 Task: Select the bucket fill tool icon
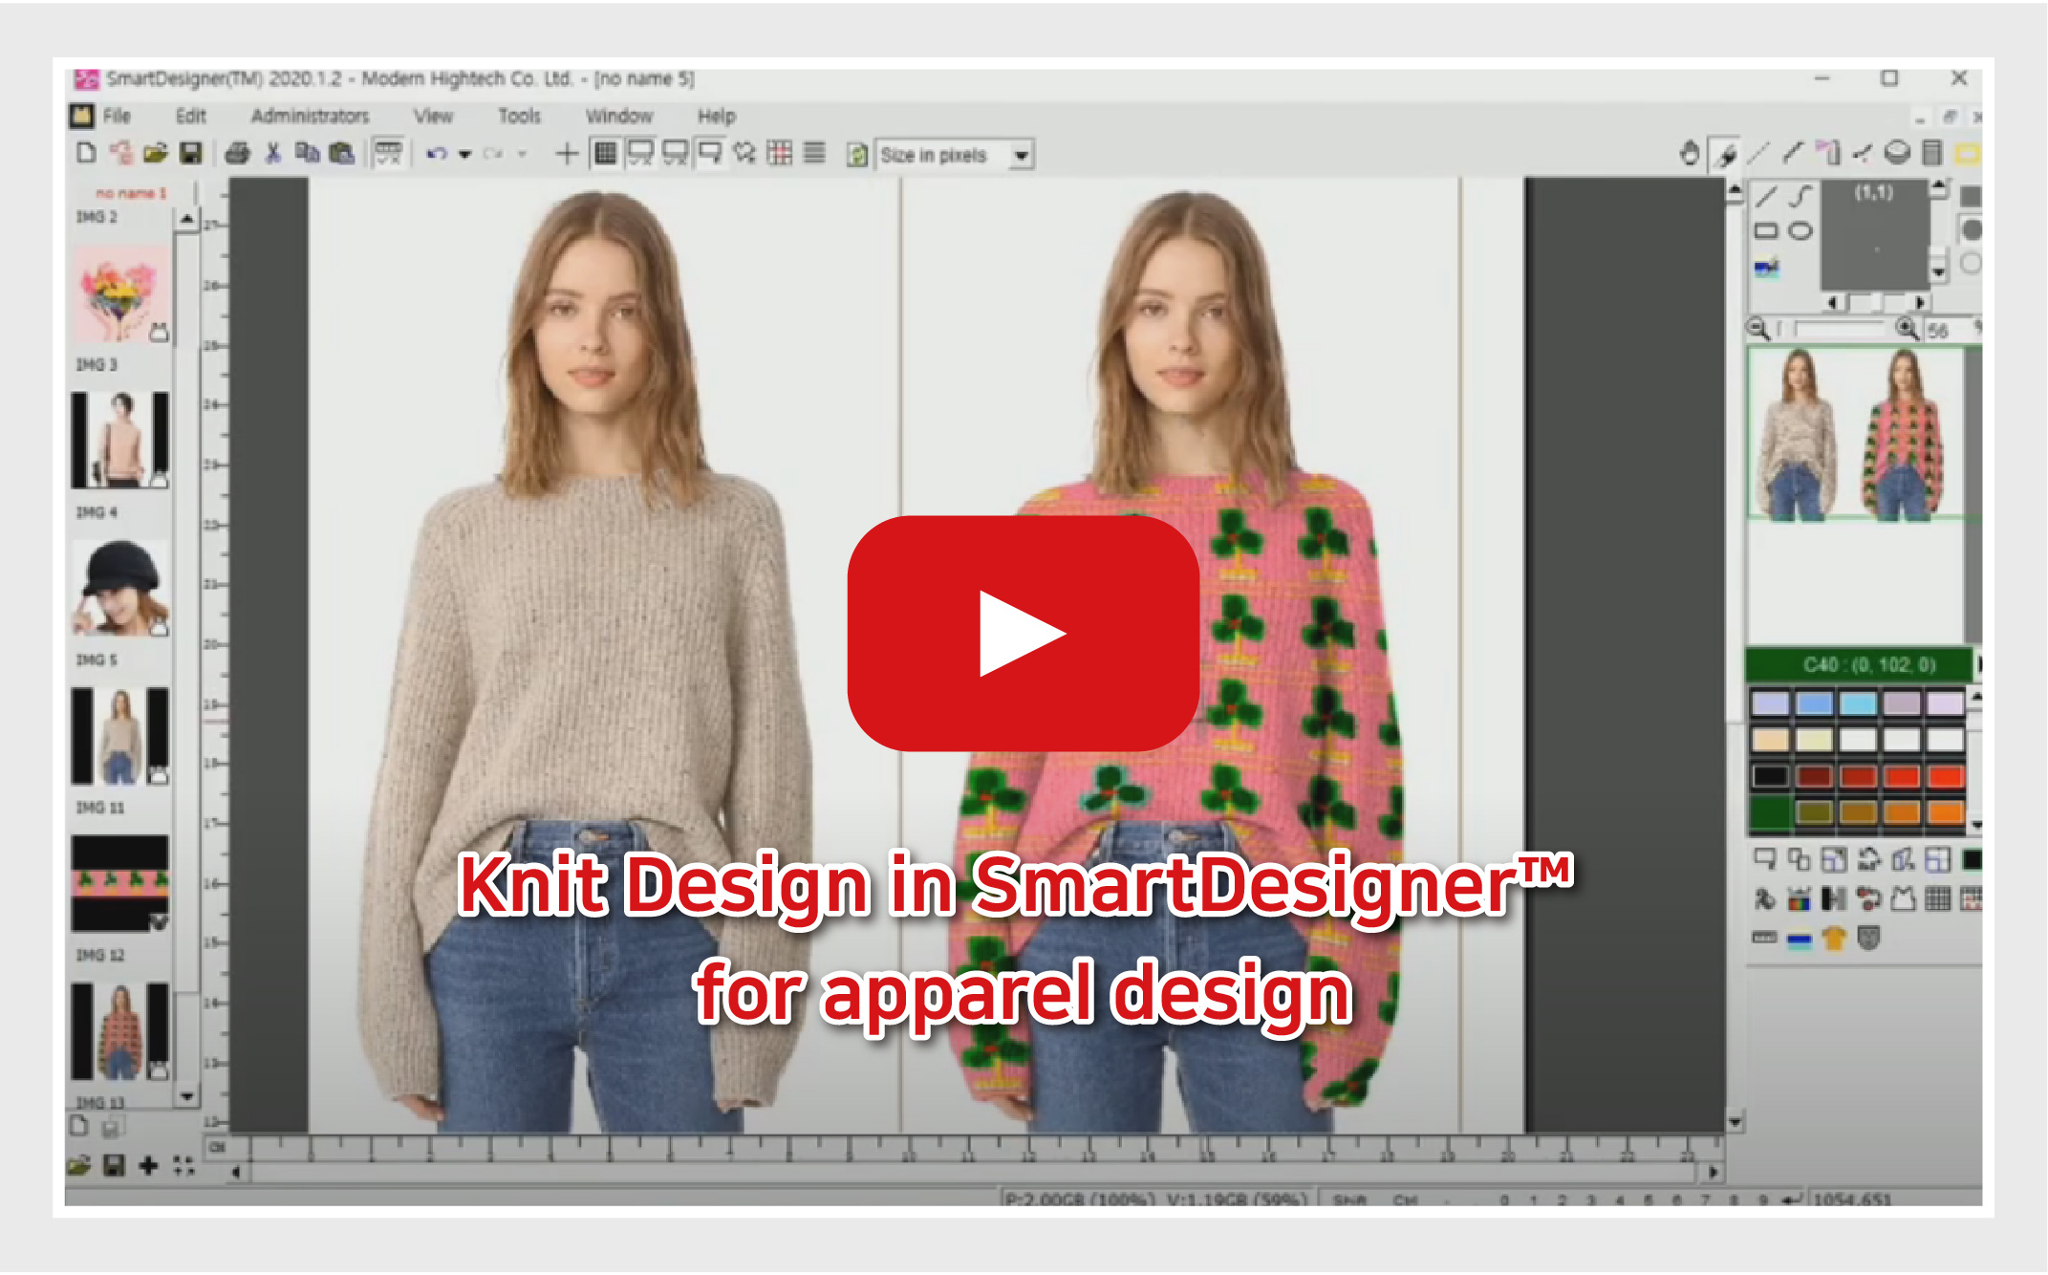click(1897, 153)
